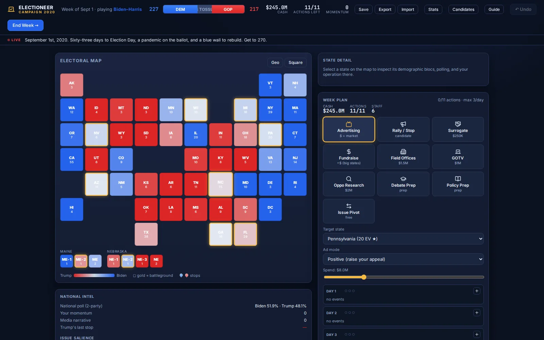This screenshot has width=544, height=340.
Task: Import a campaign file
Action: tap(408, 10)
